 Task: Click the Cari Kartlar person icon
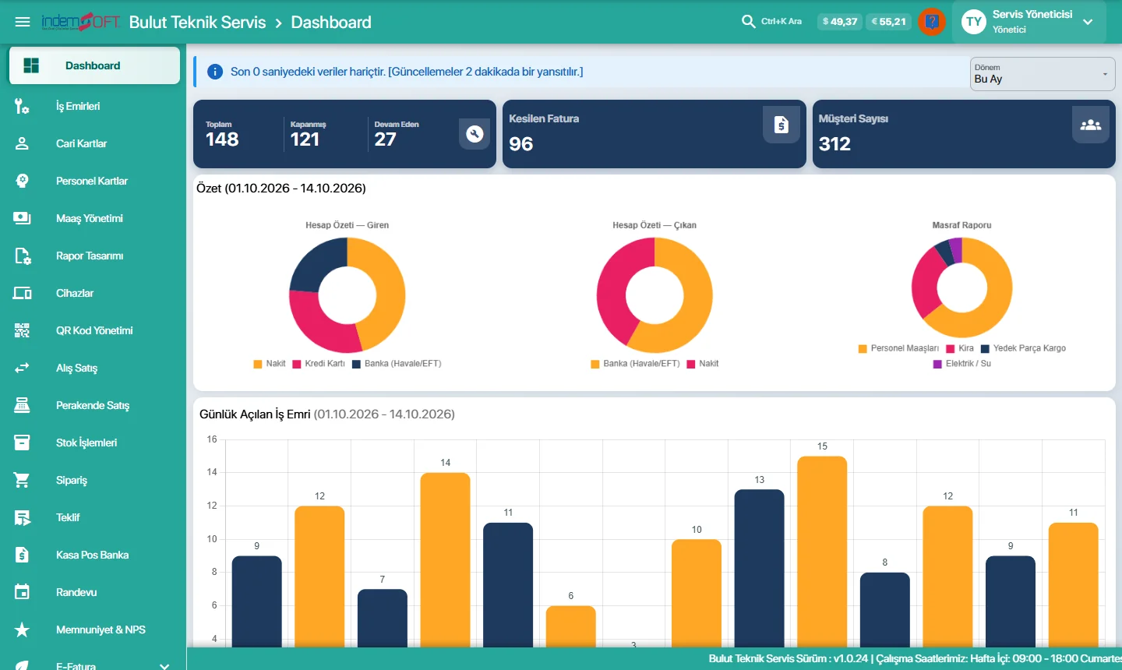[x=22, y=143]
